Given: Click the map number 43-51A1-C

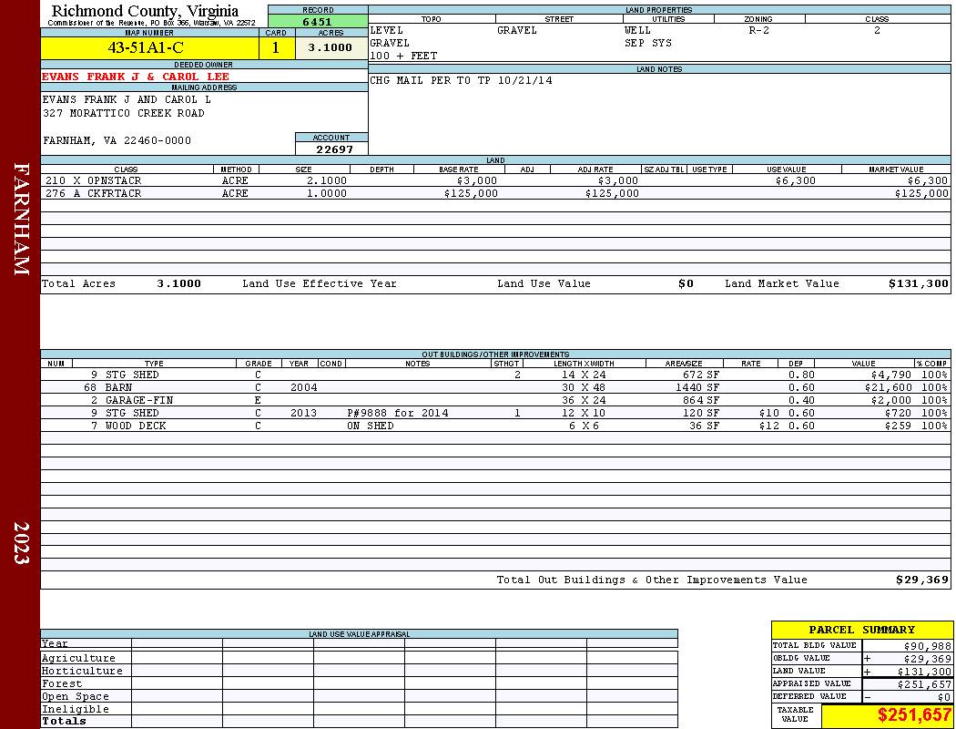Looking at the screenshot, I should tap(146, 48).
